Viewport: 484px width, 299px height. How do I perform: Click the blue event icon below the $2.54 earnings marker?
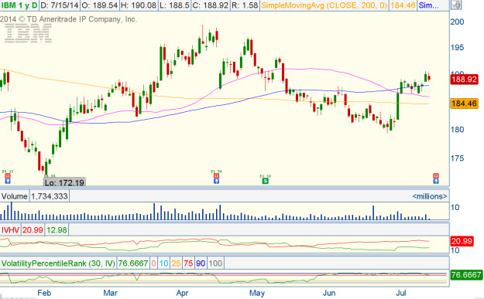pos(216,181)
